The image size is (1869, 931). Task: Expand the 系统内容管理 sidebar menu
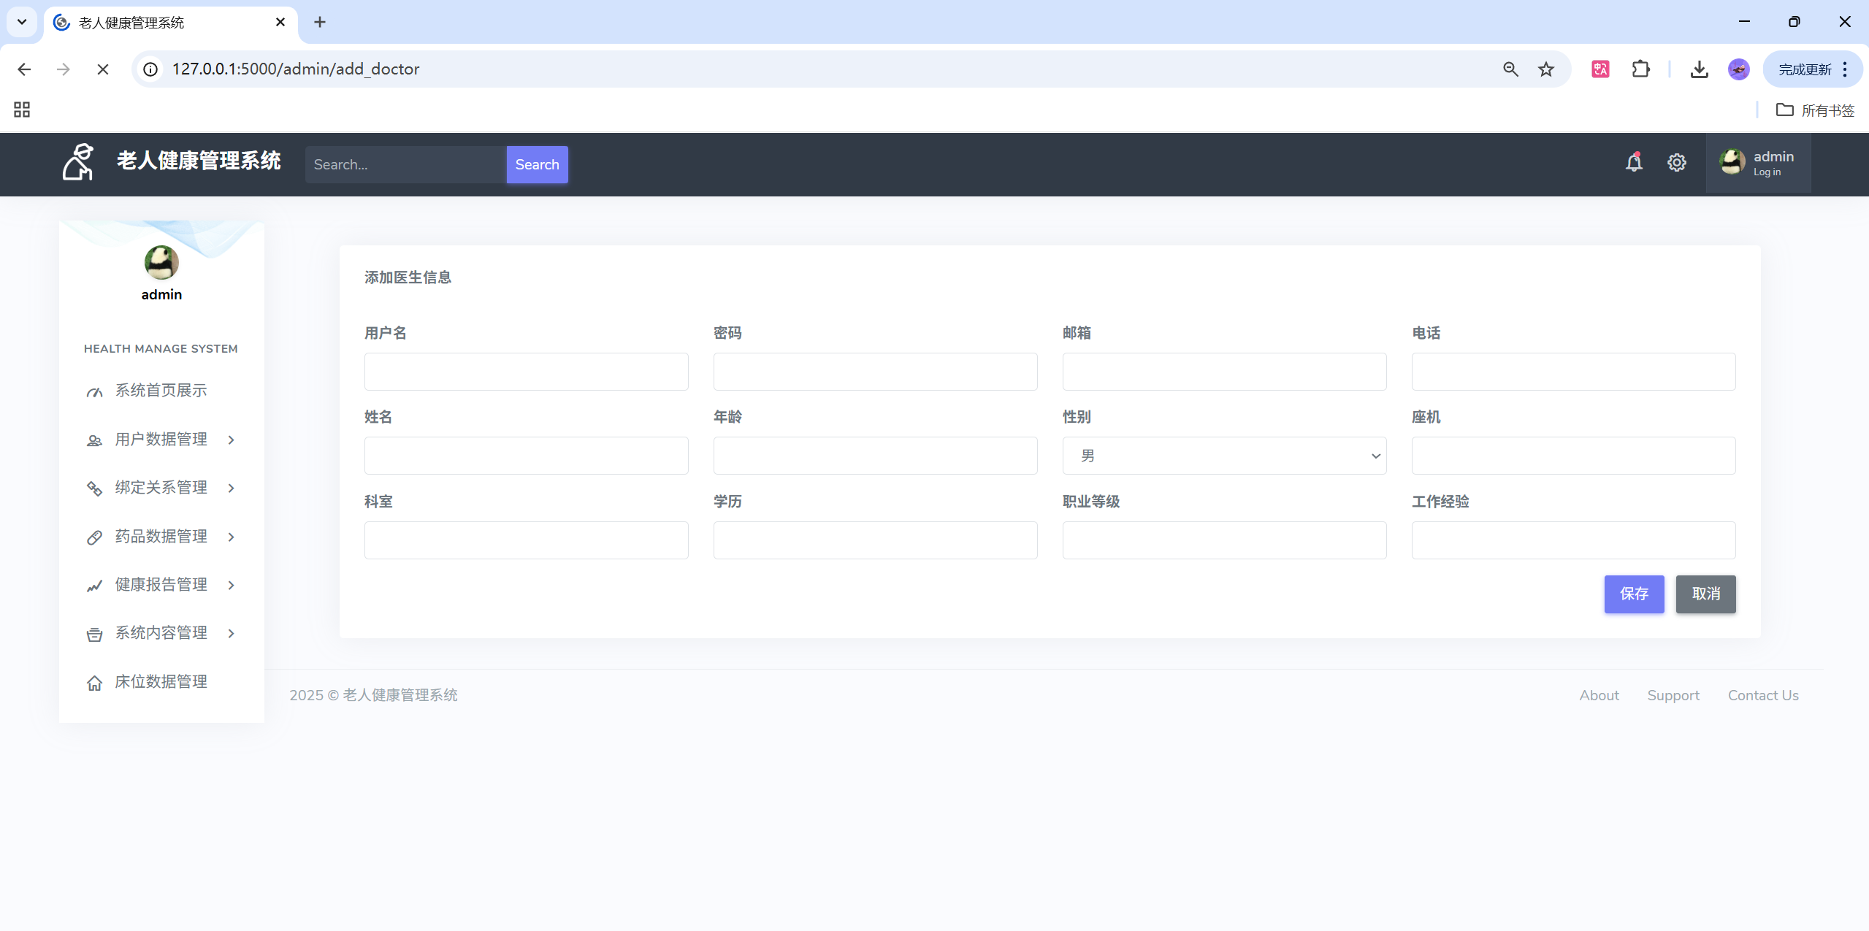(x=161, y=633)
